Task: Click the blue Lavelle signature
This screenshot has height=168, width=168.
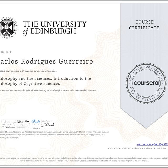Action: tap(36, 121)
